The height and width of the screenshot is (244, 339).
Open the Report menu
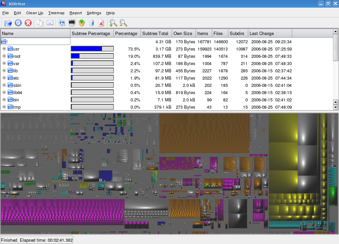coord(75,13)
